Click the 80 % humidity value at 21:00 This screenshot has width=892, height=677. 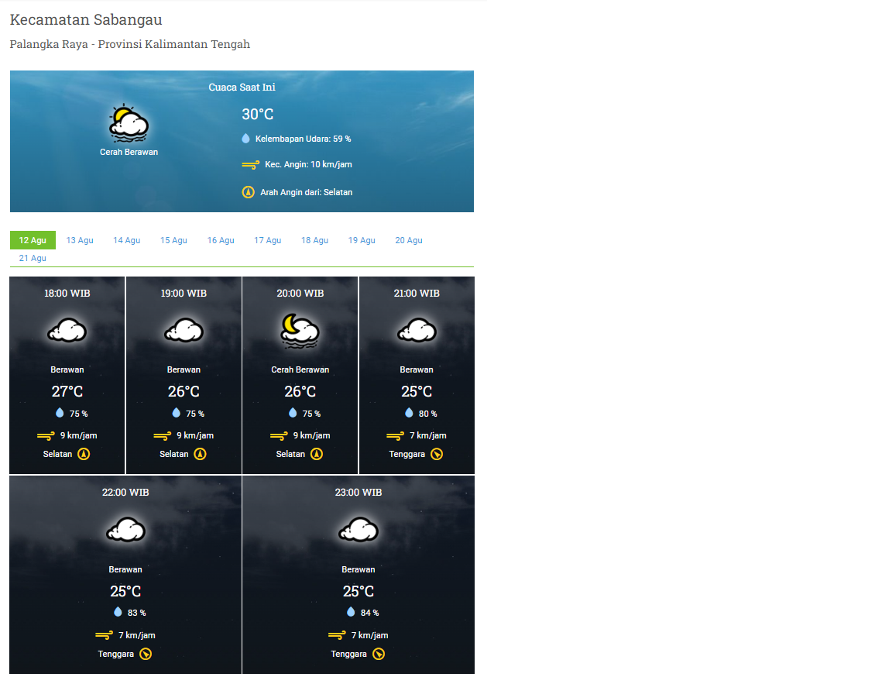pyautogui.click(x=427, y=414)
